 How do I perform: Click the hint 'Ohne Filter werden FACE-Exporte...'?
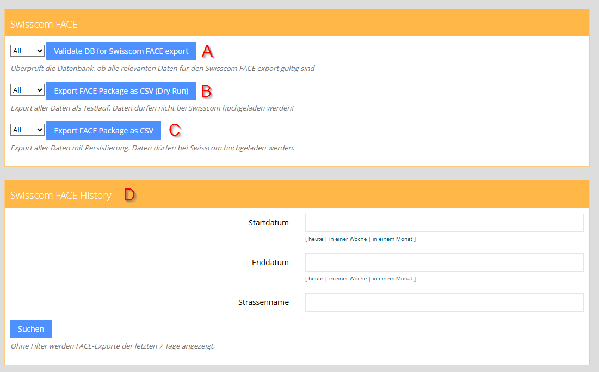click(113, 346)
